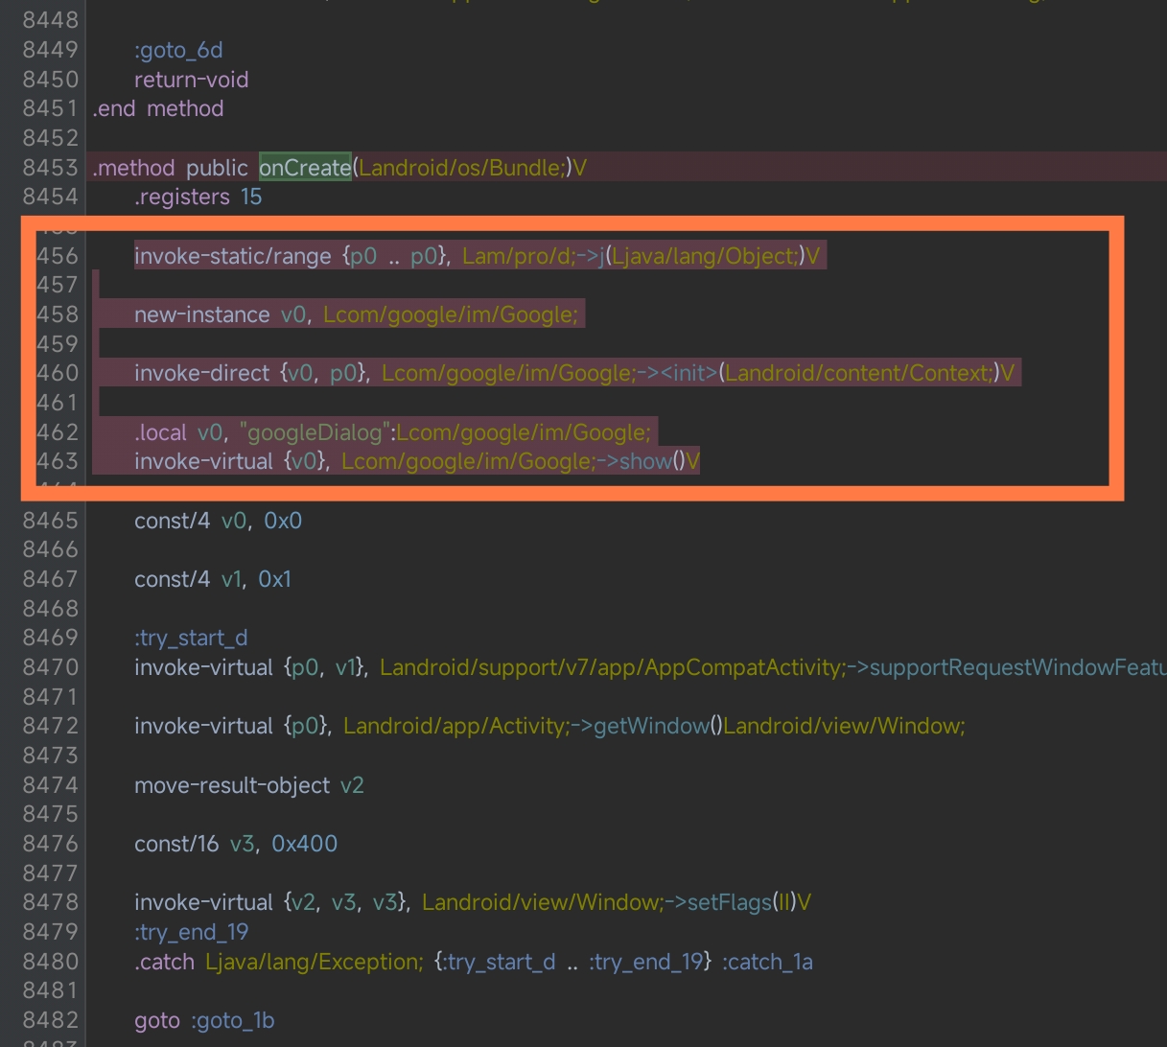Click the getWindow method reference

(651, 726)
